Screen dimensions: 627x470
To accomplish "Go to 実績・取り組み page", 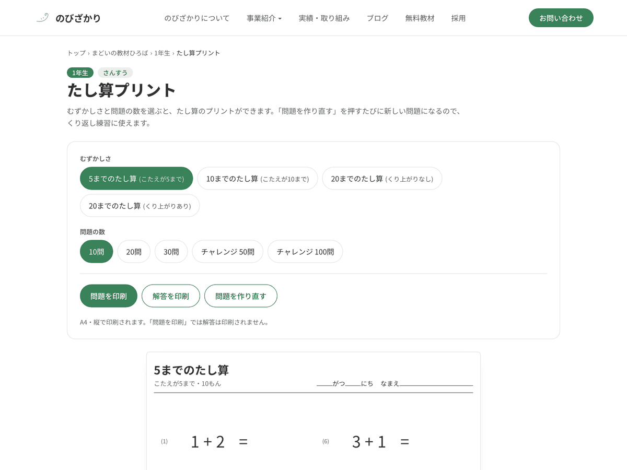I will (324, 18).
